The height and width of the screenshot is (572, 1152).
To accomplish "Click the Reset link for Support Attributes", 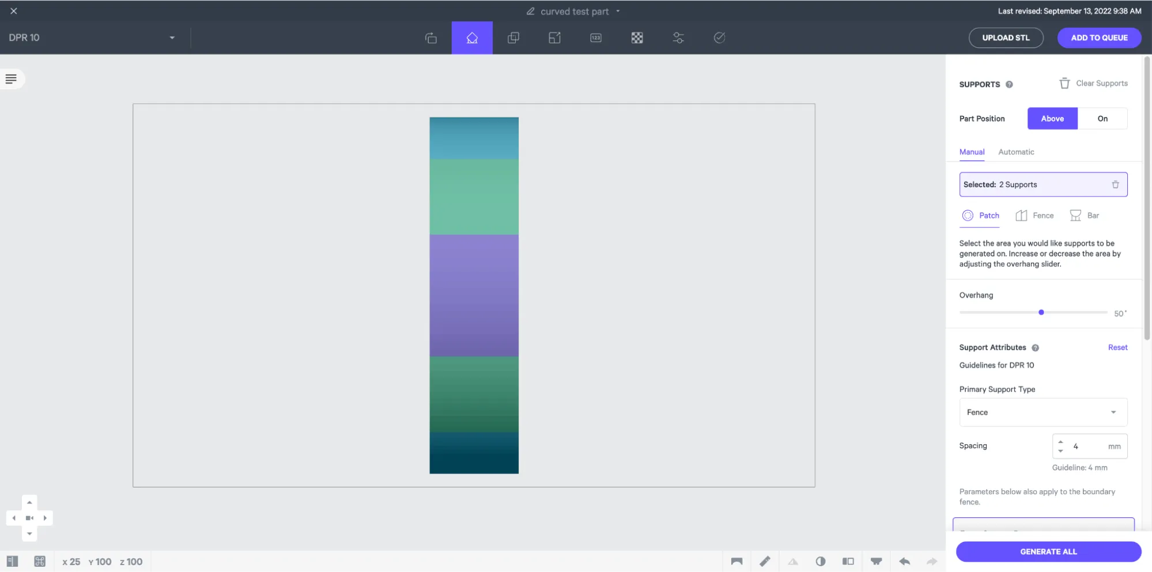I will pos(1117,347).
